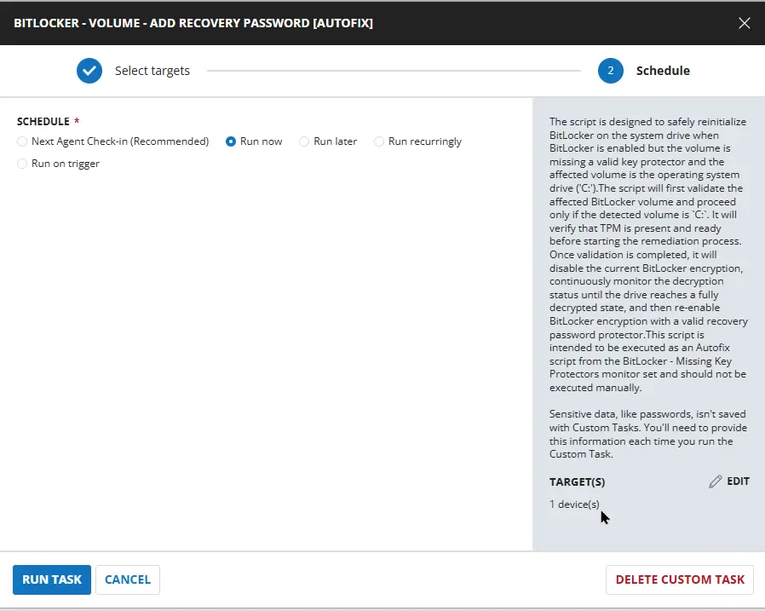The image size is (765, 611).
Task: Click the step 2 Schedule circle
Action: click(x=610, y=71)
